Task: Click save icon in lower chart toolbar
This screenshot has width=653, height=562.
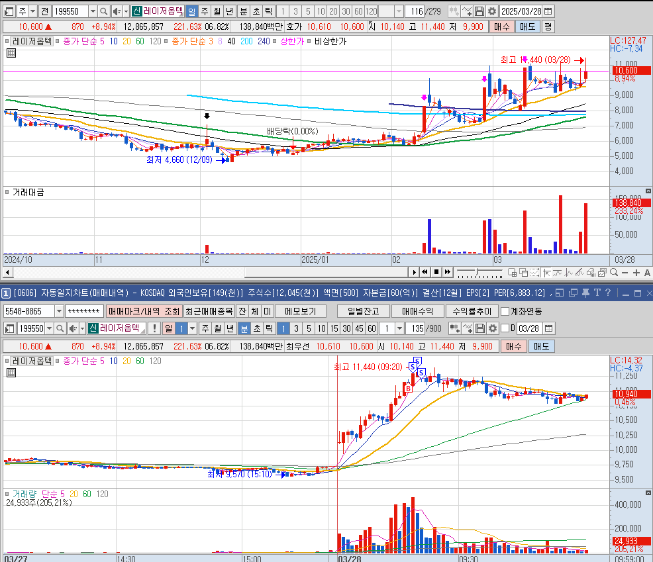Action: tap(480, 328)
